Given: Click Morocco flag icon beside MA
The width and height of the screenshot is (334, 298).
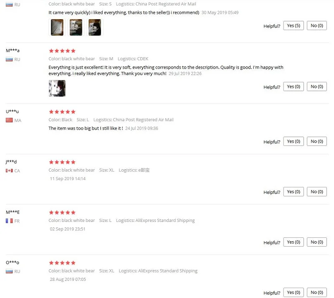Looking at the screenshot, I should tap(9, 120).
